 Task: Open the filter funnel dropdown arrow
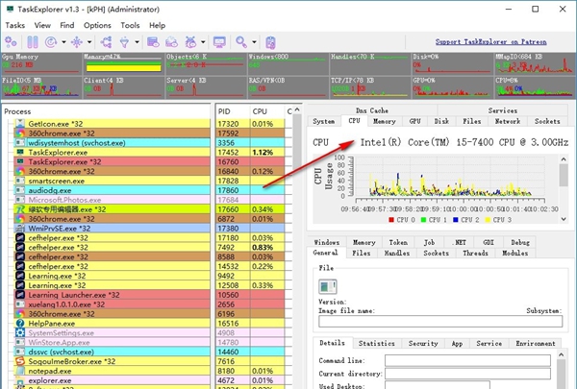[x=137, y=42]
